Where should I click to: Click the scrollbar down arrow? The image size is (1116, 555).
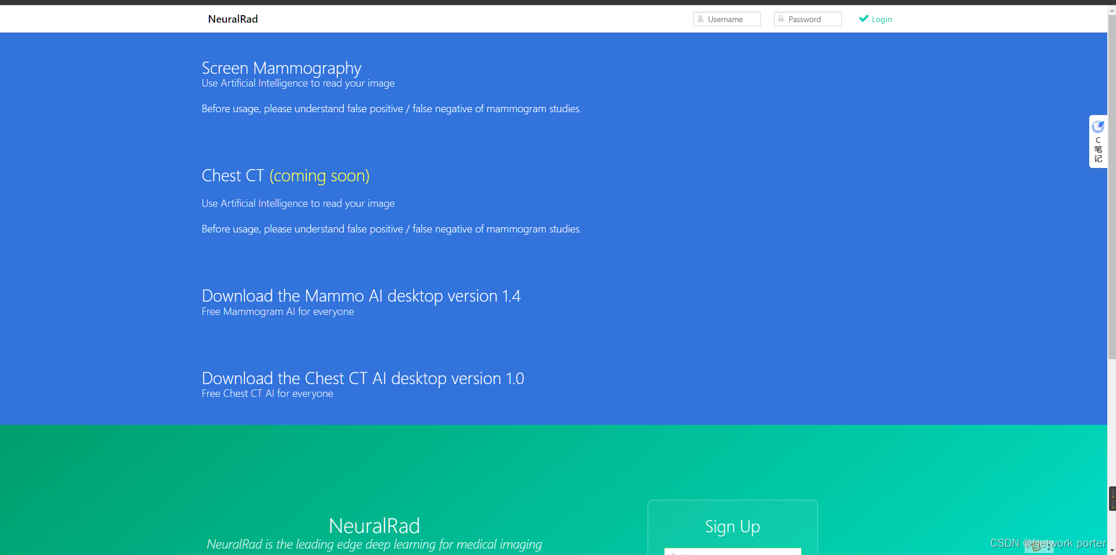(x=1112, y=550)
